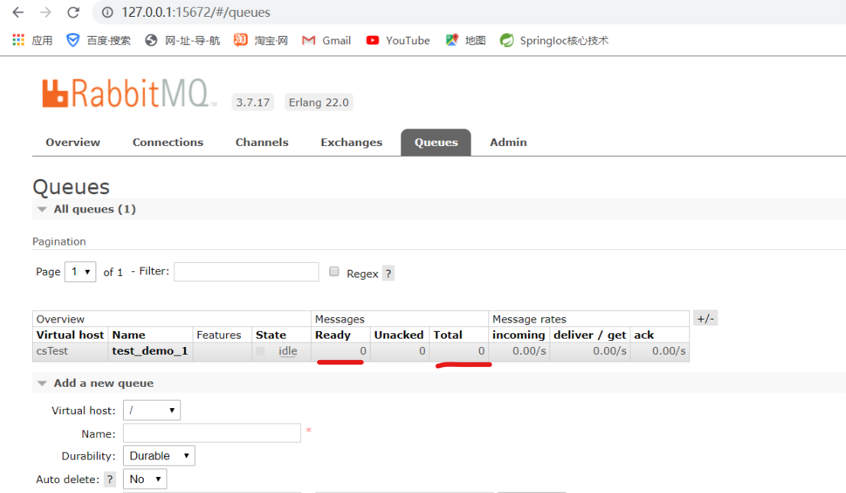Click the browser forward arrow
The height and width of the screenshot is (493, 846).
coord(46,12)
